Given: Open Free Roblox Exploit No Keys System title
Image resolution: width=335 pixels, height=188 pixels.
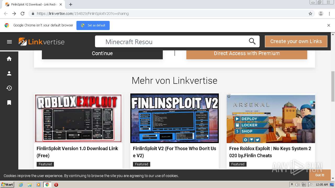Looking at the screenshot, I should click(x=270, y=152).
